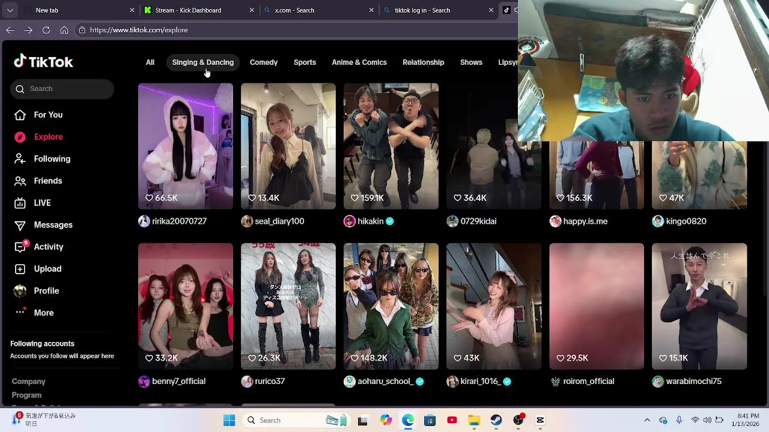Open CapCut from taskbar
Viewport: 769px width, 432px height.
click(x=540, y=421)
